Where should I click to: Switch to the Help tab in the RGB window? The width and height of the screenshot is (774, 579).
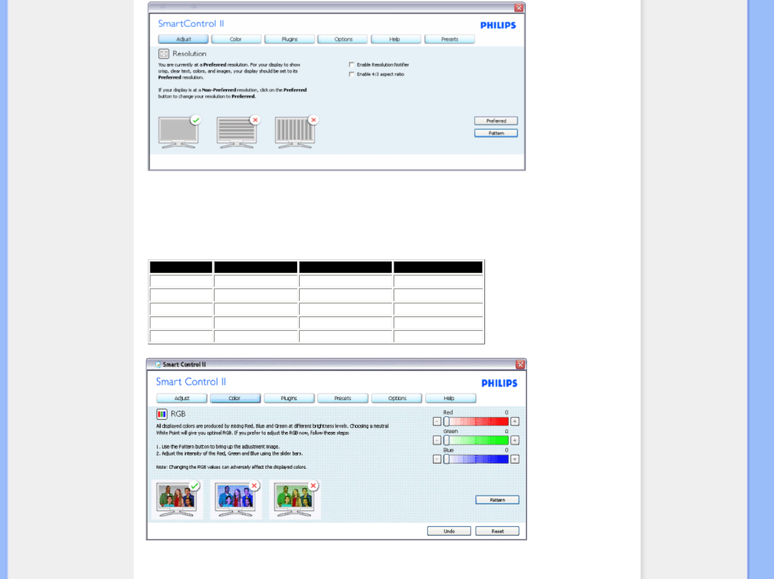pyautogui.click(x=451, y=398)
